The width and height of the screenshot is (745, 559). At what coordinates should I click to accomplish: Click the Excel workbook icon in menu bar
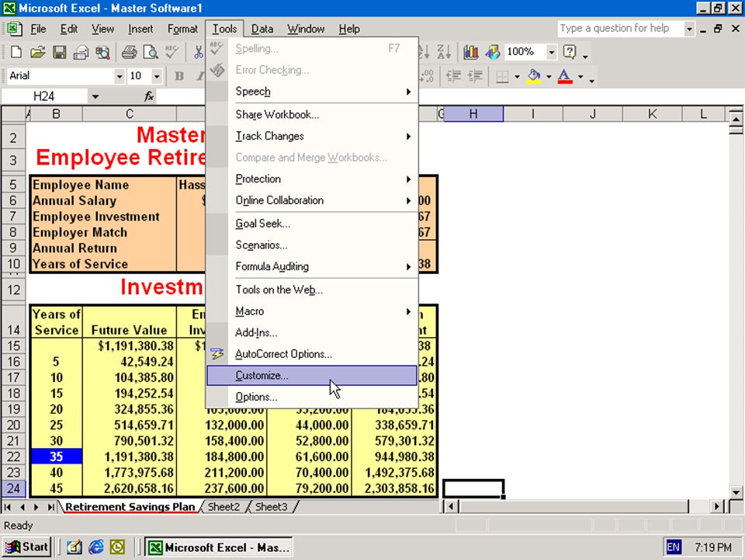point(14,29)
